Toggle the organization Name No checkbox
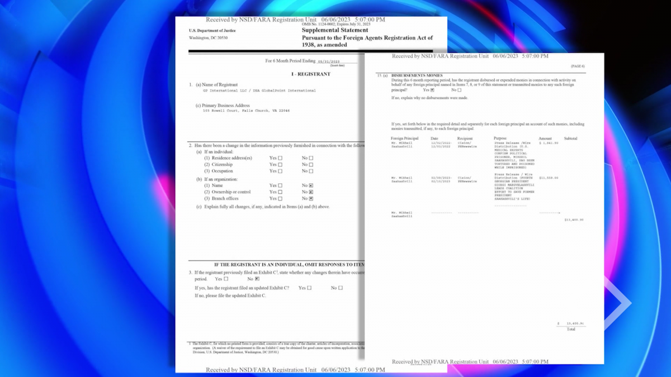This screenshot has height=377, width=671. point(311,185)
